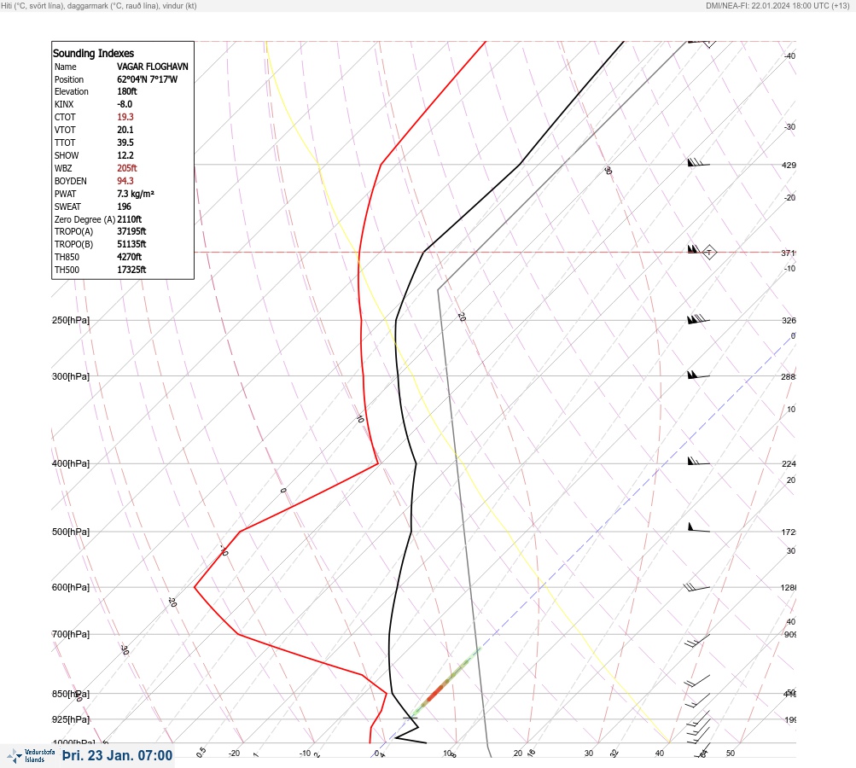This screenshot has height=768, width=856.
Task: Click the 326 height label on the right axis
Action: [789, 320]
